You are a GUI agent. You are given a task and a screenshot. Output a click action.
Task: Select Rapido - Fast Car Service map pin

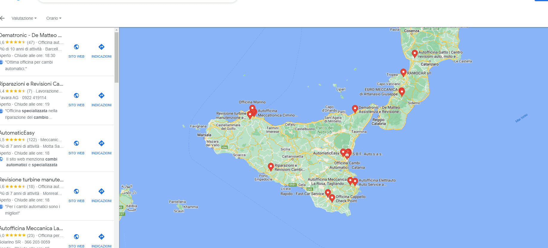point(328,193)
